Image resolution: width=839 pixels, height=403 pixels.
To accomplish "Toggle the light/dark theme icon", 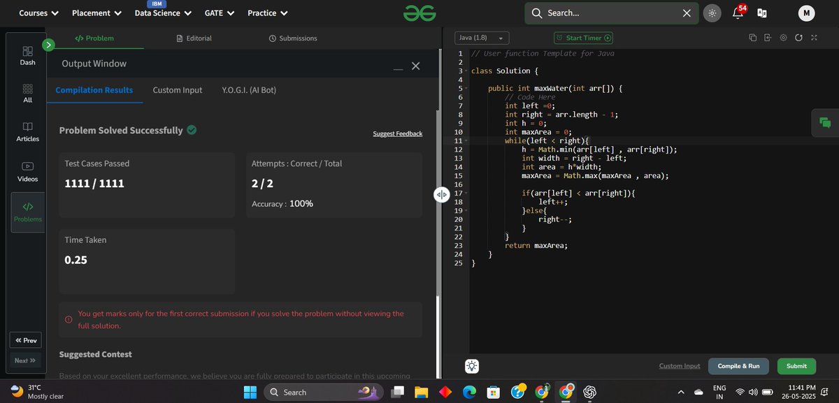I will [712, 13].
